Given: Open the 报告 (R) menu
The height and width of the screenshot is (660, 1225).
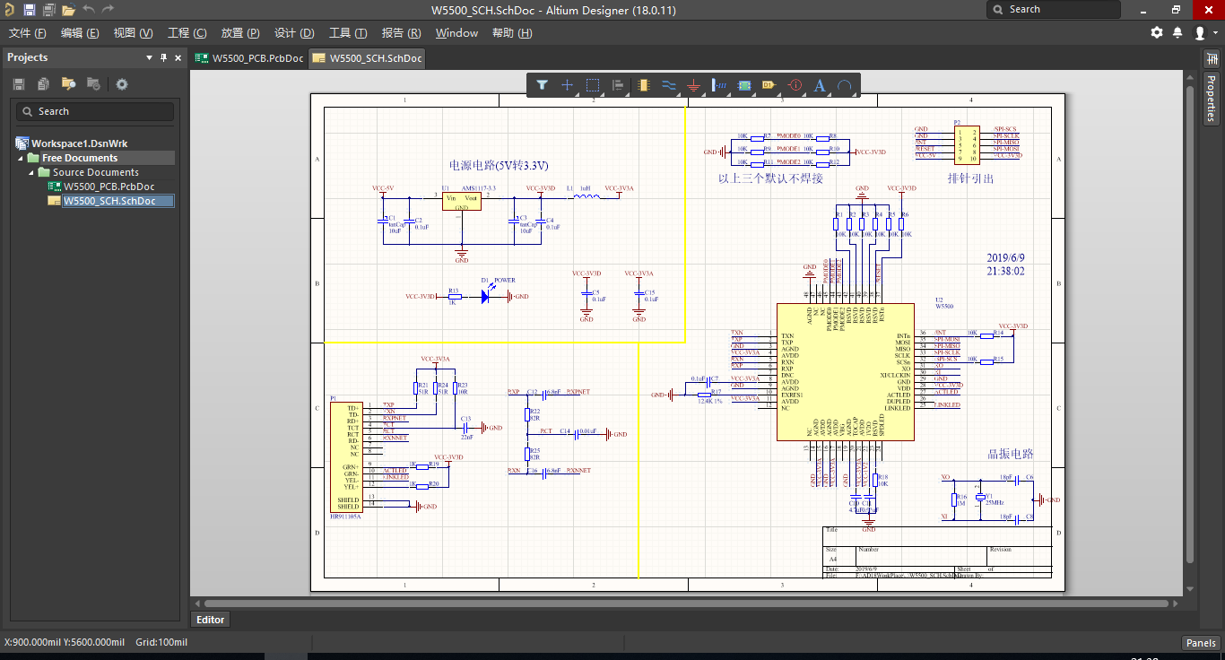Looking at the screenshot, I should (x=401, y=33).
